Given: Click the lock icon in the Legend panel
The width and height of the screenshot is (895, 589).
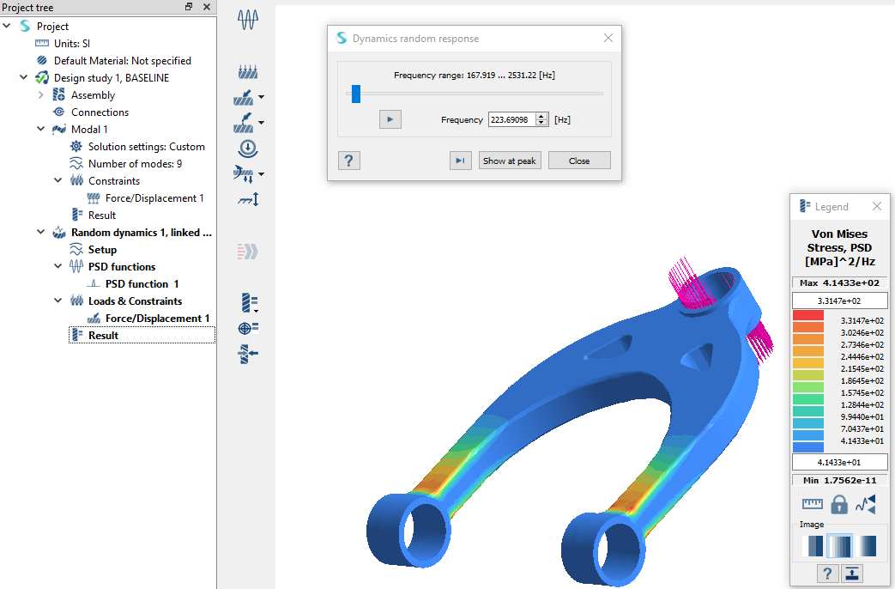Looking at the screenshot, I should (839, 504).
